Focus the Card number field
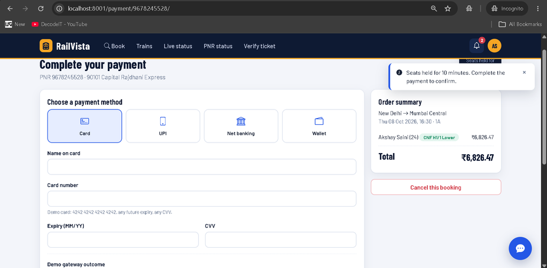 point(201,199)
